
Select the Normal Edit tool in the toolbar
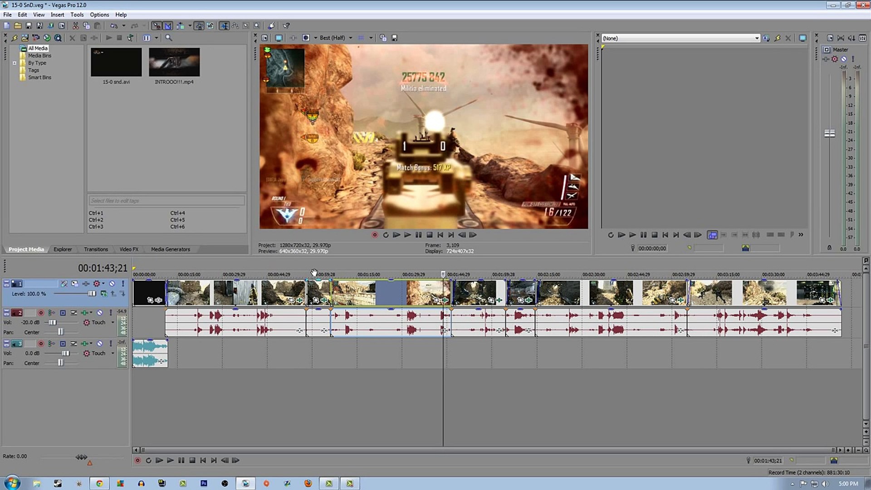[x=224, y=26]
